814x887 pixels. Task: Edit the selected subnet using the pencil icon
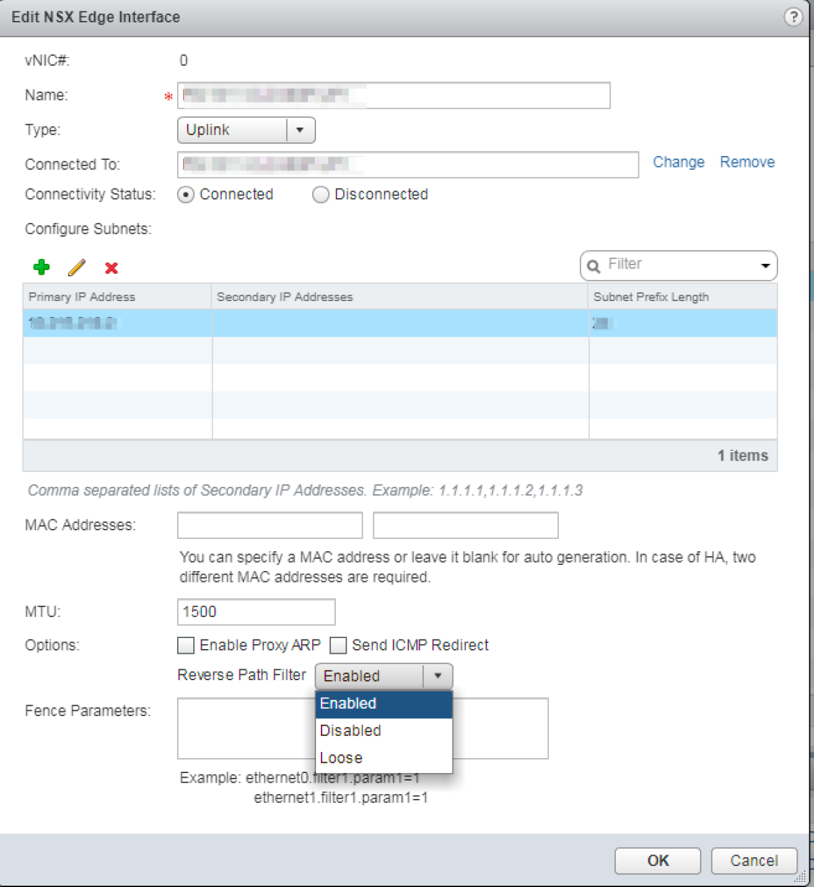tap(76, 267)
